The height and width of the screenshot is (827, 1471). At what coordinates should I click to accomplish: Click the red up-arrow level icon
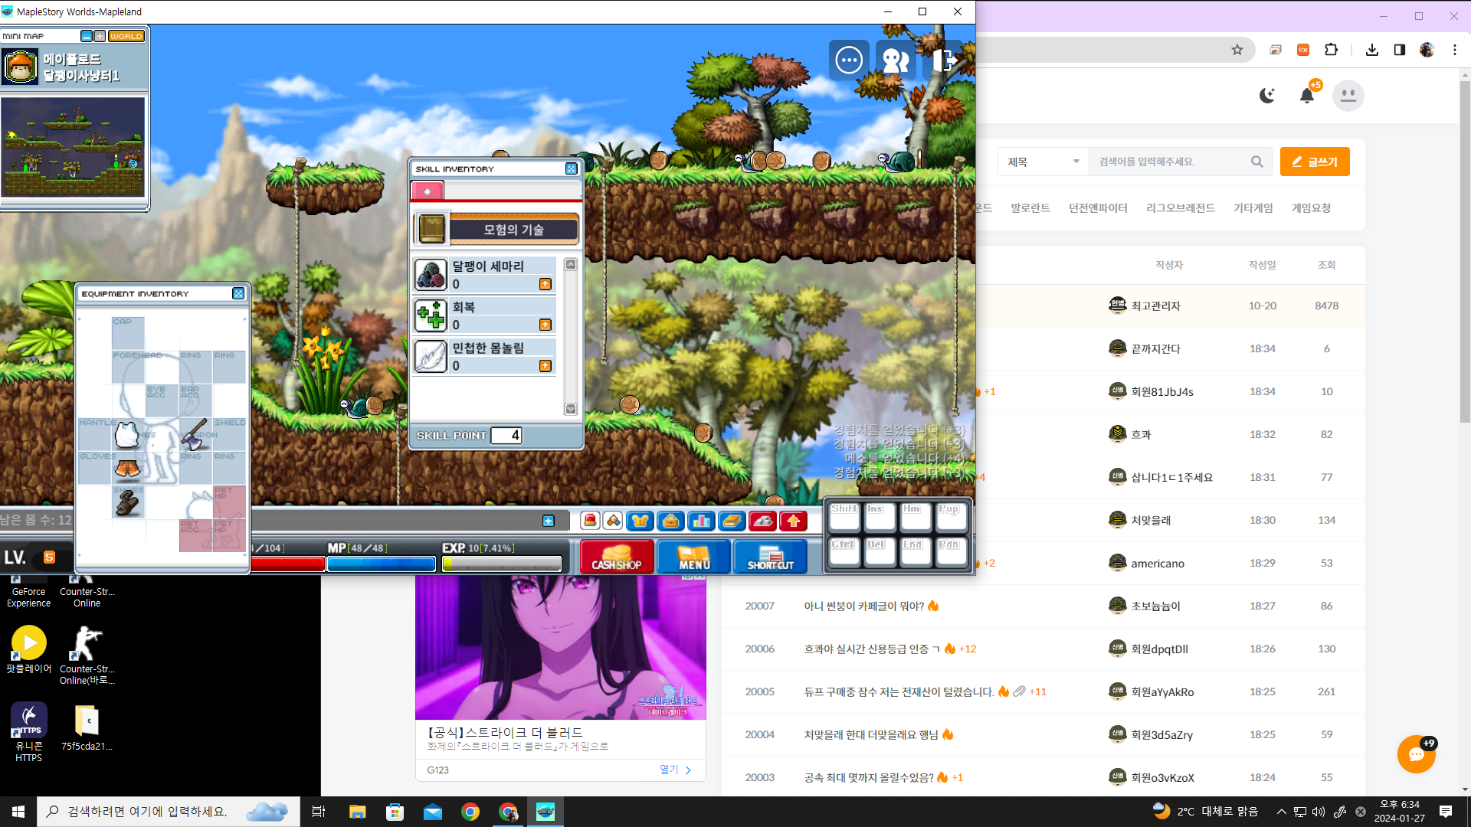pos(793,521)
